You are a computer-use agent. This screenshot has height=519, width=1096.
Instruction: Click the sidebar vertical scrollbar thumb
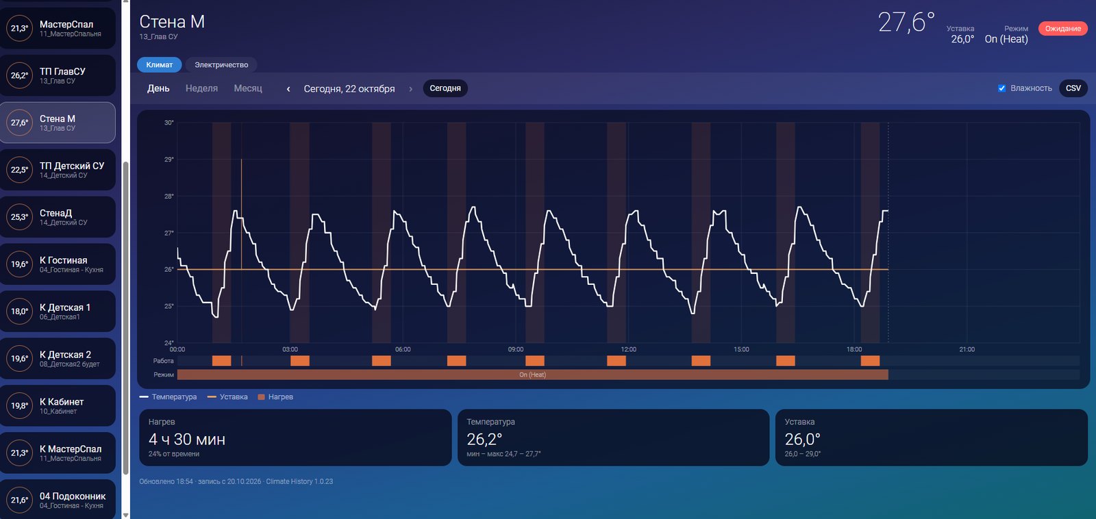click(125, 318)
